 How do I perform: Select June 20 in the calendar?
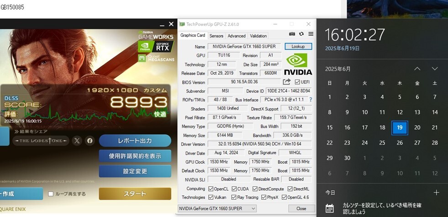(x=417, y=127)
